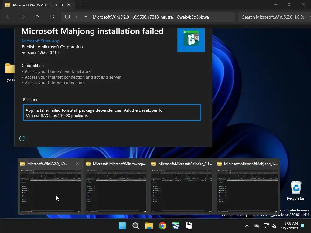Click the Reason error message box
This screenshot has height=233, width=311.
pos(112,113)
